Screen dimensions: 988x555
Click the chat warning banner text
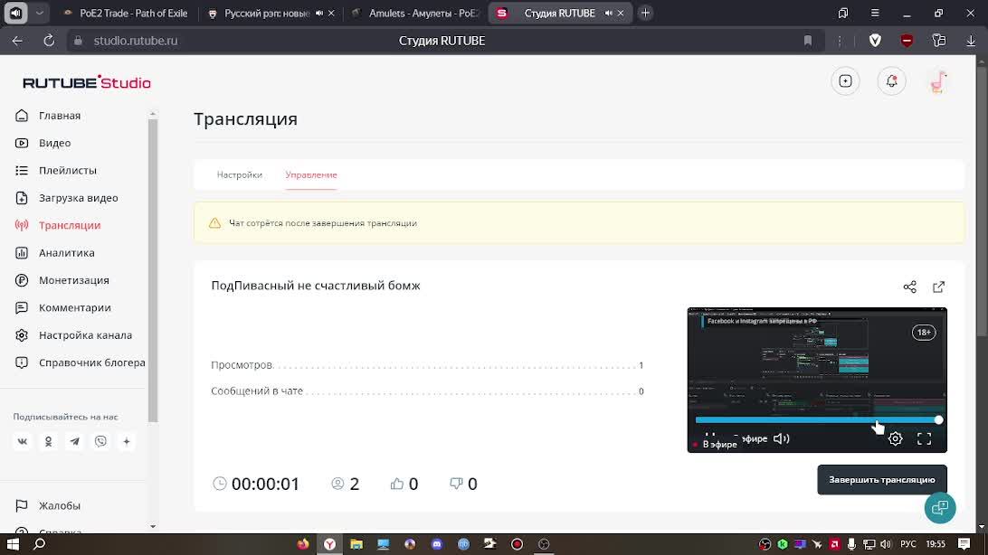click(323, 223)
